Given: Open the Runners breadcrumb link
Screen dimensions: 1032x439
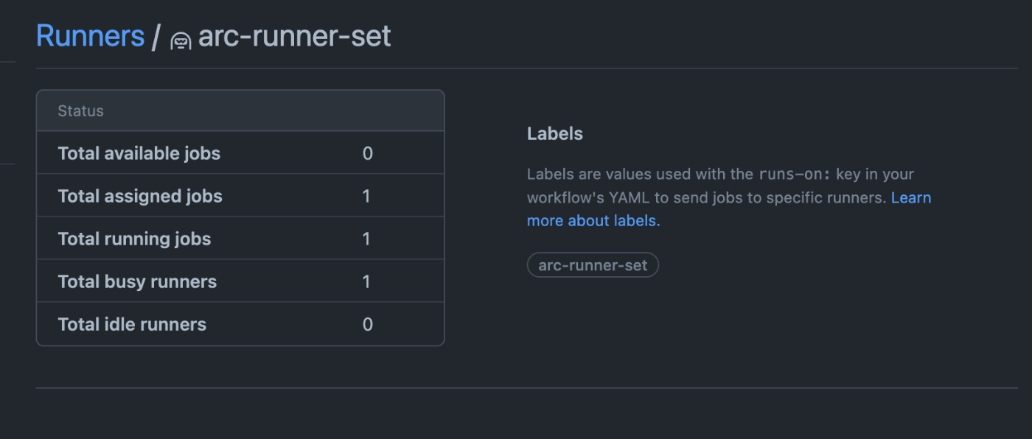Looking at the screenshot, I should pyautogui.click(x=90, y=35).
